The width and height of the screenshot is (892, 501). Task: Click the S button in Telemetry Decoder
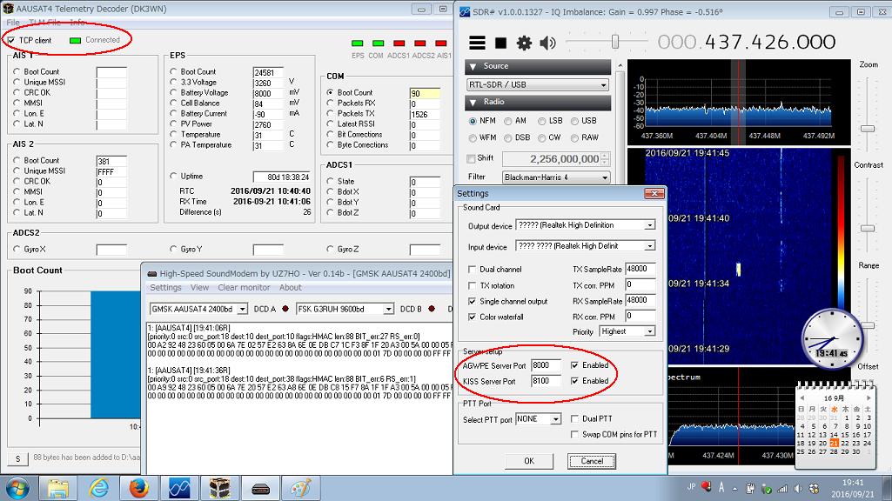point(17,458)
